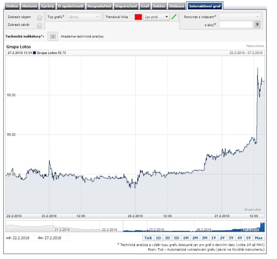The image size is (277, 259).
Task: Open Akademie technické analýzy link
Action: coord(82,37)
